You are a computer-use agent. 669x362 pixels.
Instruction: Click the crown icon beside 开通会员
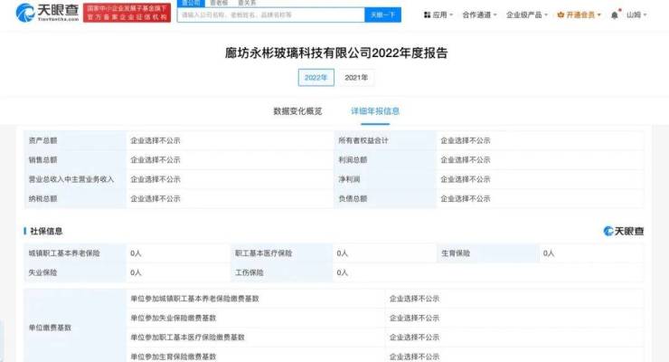point(561,15)
